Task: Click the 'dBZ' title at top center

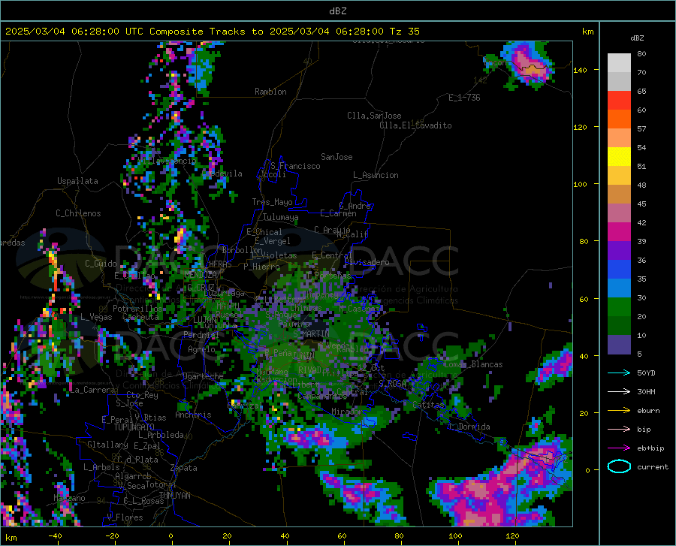Action: [337, 11]
